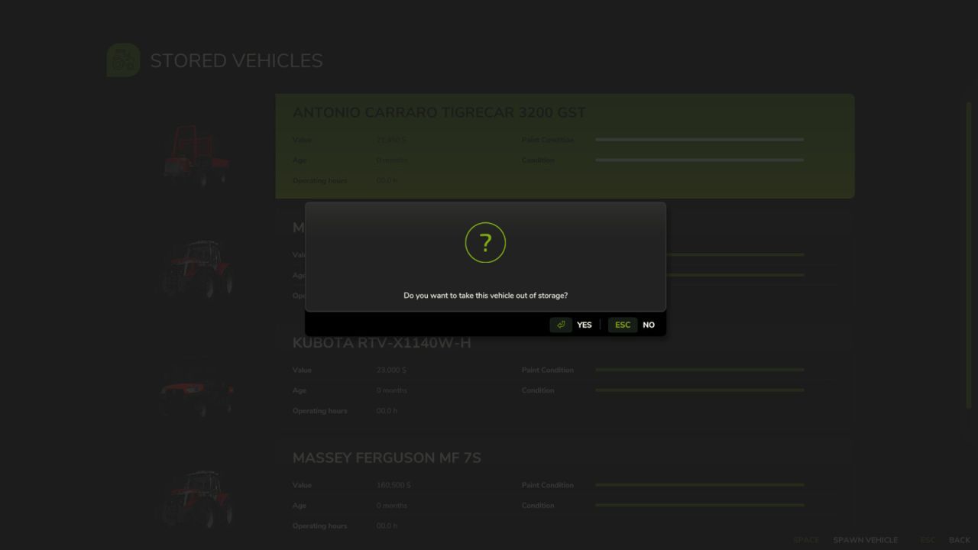Click the SPACE key hint label

point(806,539)
